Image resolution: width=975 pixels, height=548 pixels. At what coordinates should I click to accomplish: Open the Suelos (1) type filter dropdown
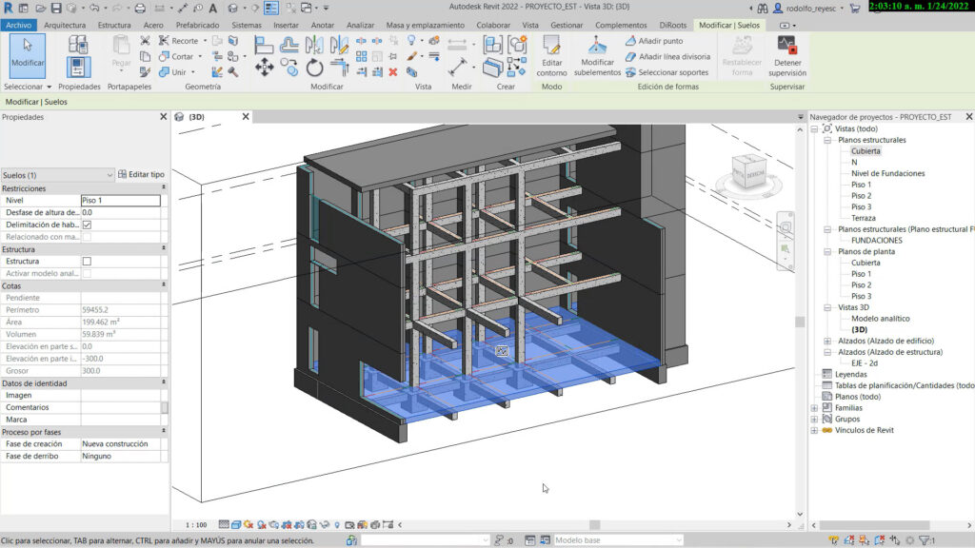pyautogui.click(x=109, y=175)
